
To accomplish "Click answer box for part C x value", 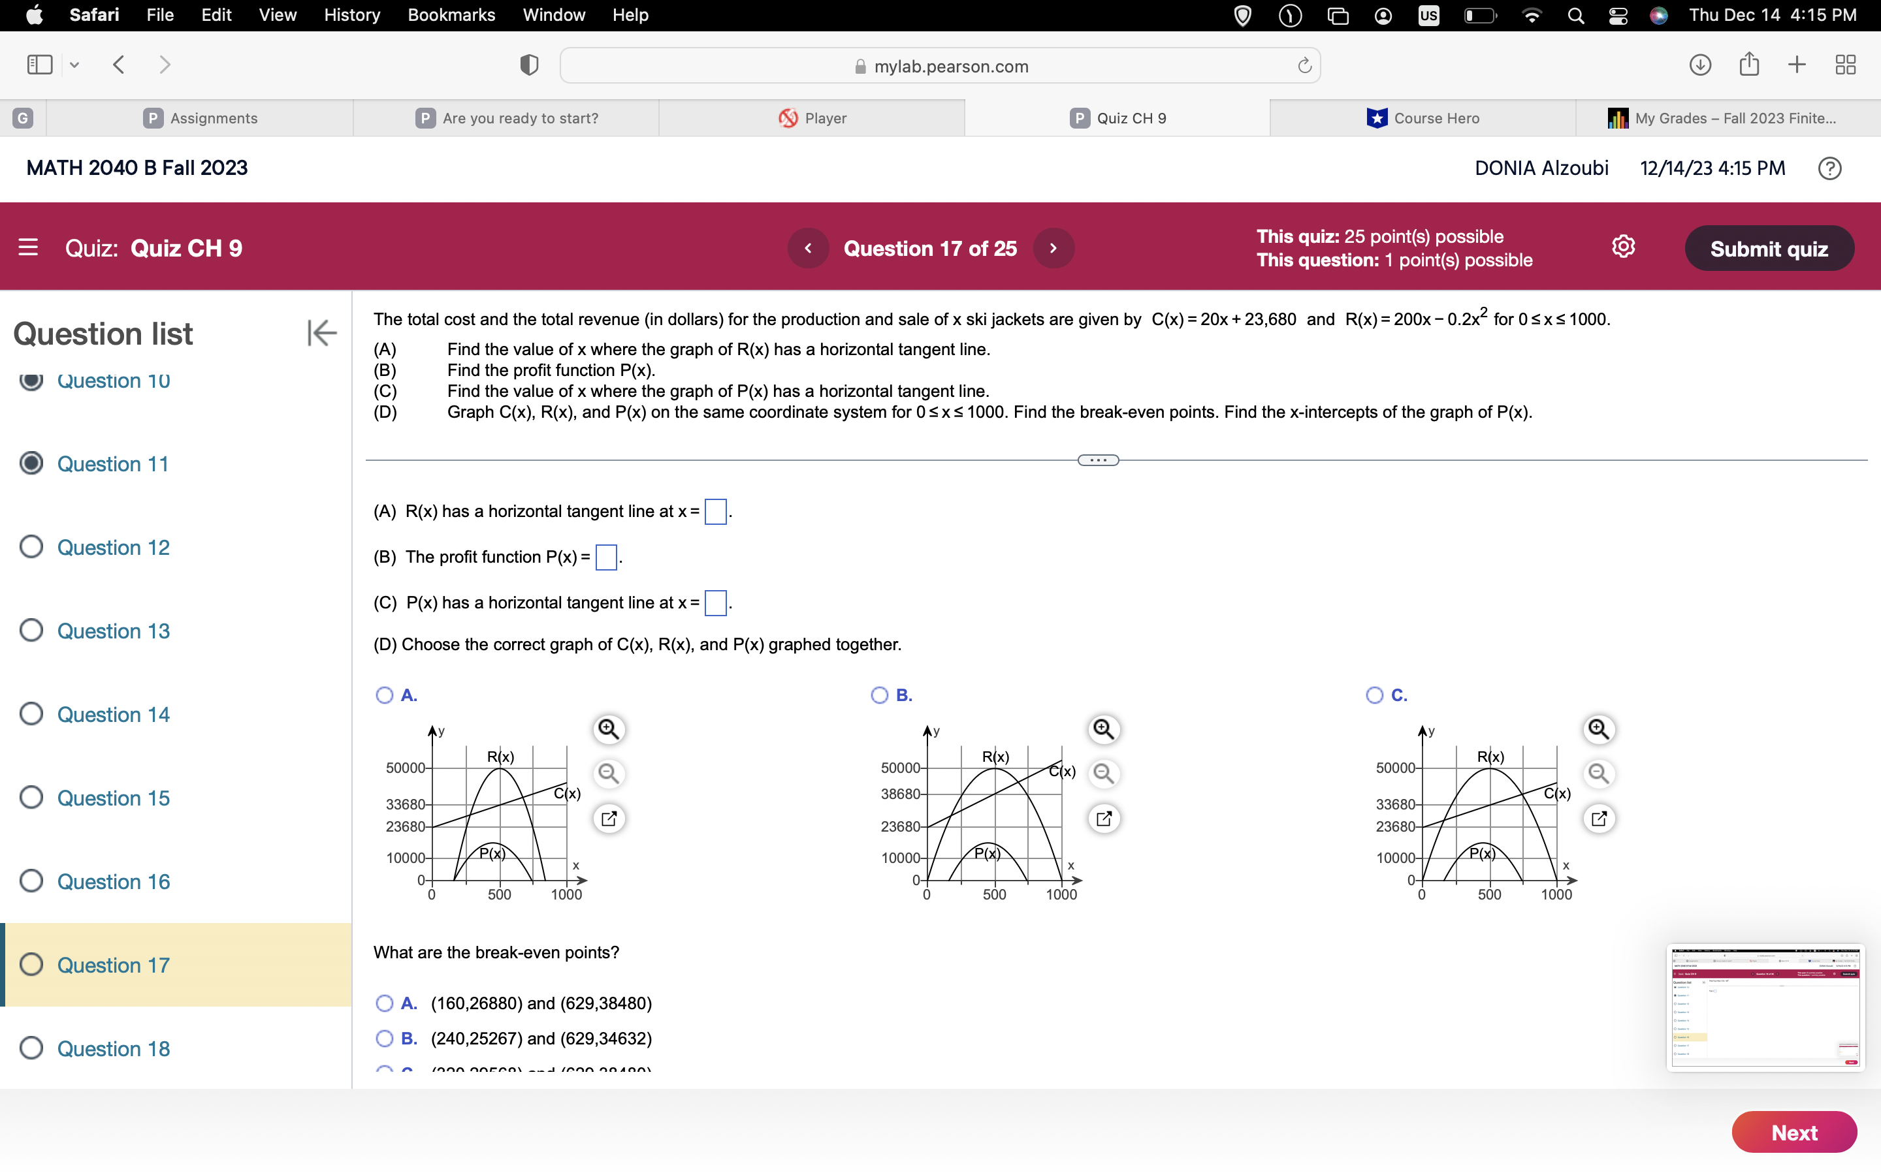I will coord(715,603).
